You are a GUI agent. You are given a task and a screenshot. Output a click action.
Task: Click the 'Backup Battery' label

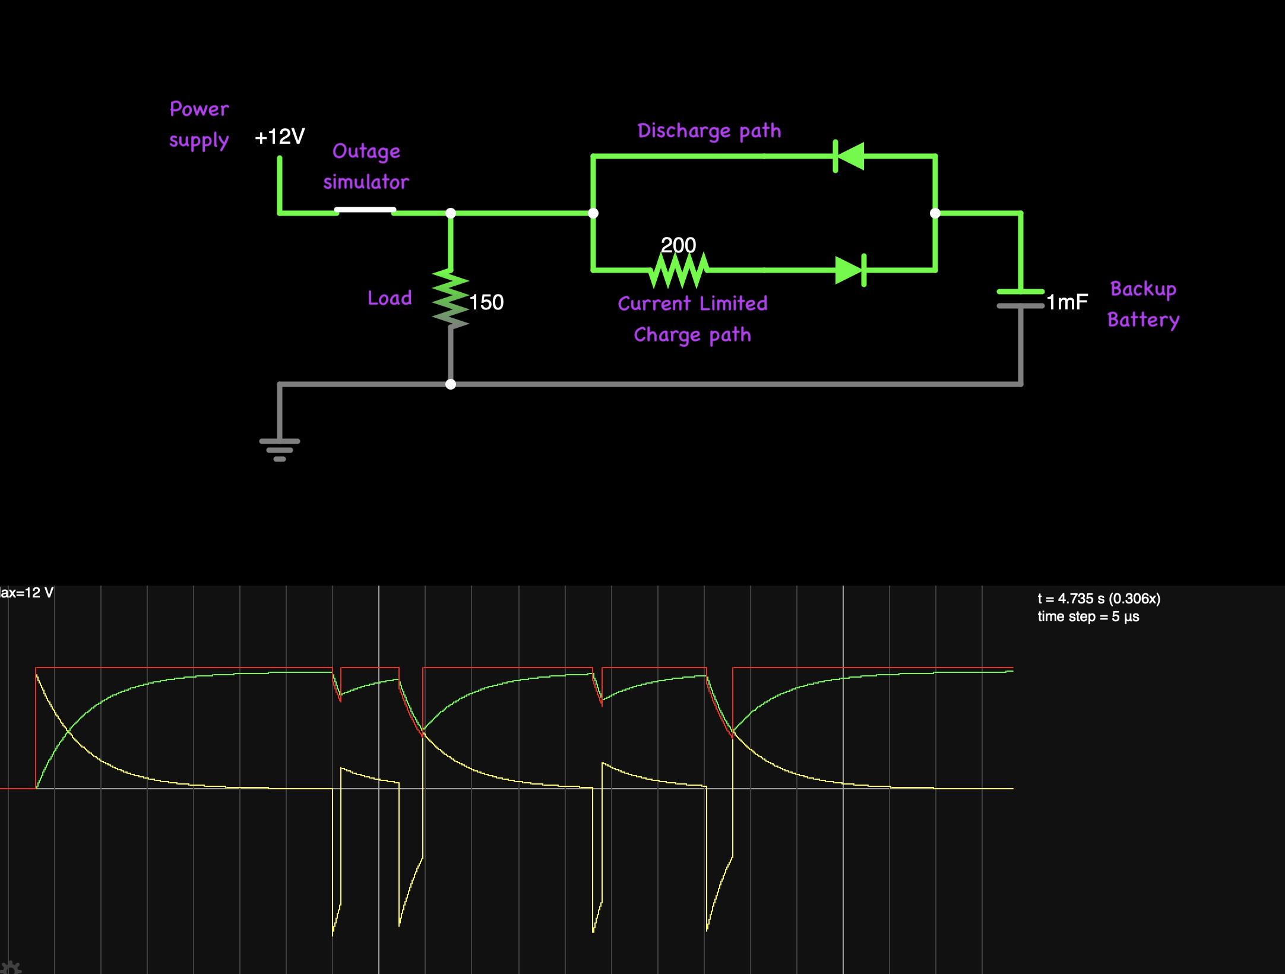pos(1143,305)
